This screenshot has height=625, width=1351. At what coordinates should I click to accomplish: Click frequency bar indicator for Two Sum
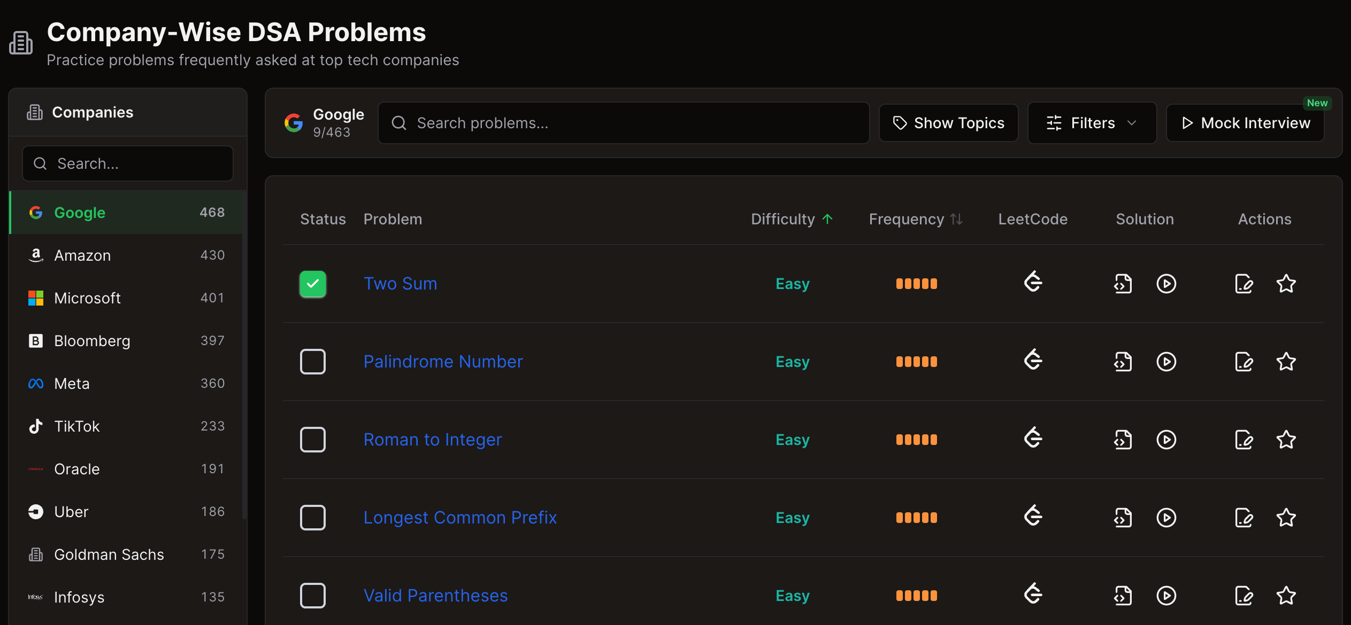pyautogui.click(x=916, y=284)
